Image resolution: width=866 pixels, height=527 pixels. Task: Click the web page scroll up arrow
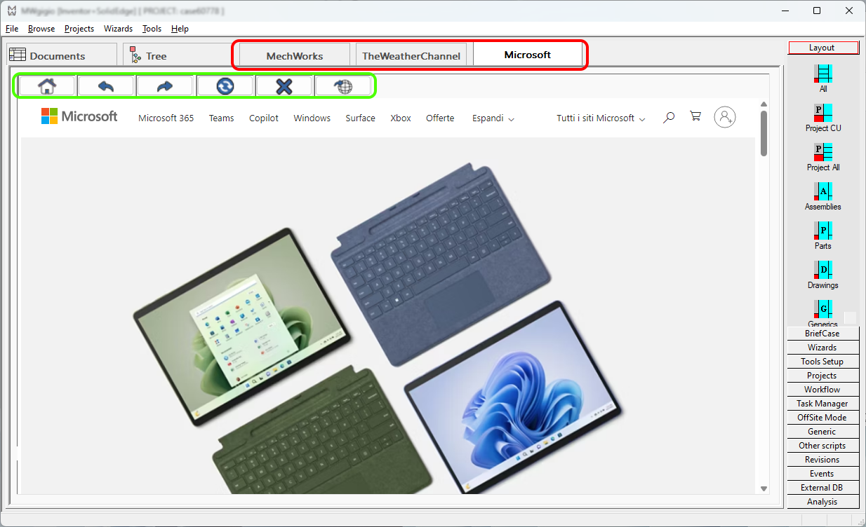point(764,104)
